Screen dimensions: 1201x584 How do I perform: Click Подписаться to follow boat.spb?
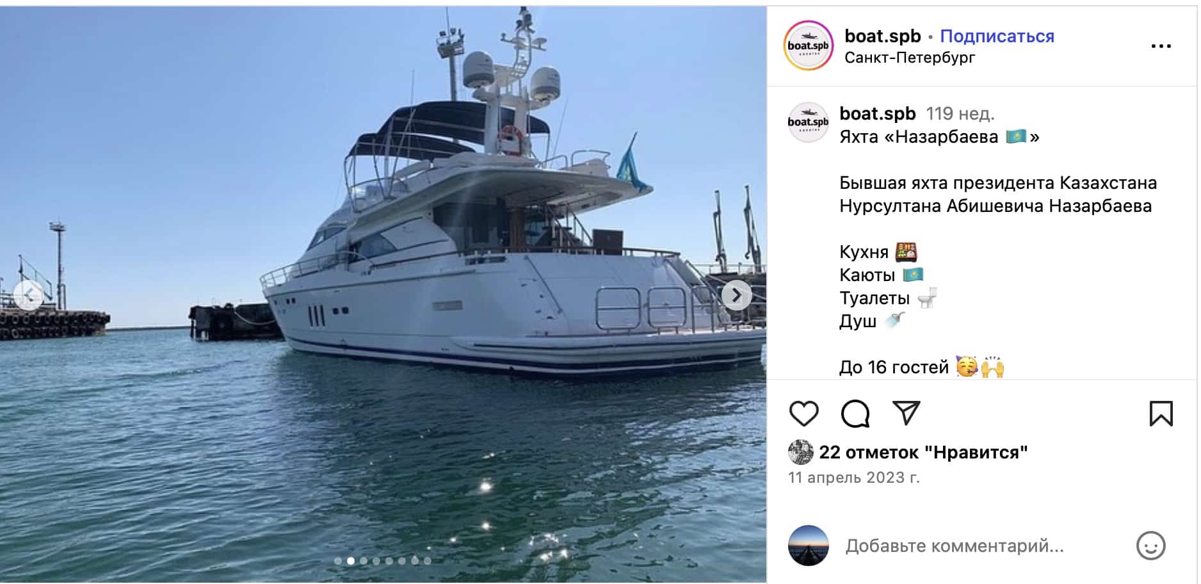coord(997,36)
